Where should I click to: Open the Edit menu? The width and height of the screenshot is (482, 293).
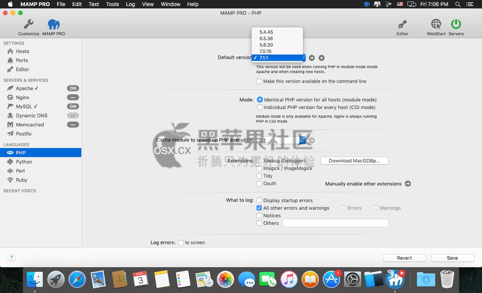point(77,4)
